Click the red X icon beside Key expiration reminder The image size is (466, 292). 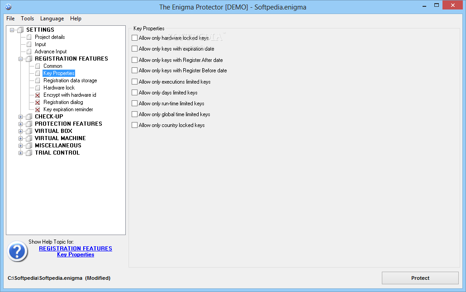click(38, 109)
